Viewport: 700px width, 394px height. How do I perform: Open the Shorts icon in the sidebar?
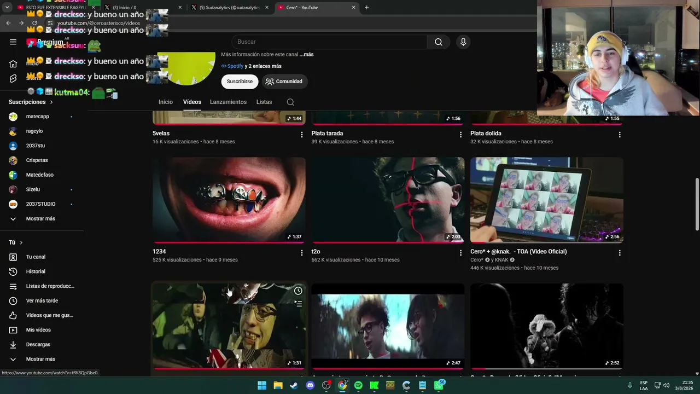coord(13,78)
